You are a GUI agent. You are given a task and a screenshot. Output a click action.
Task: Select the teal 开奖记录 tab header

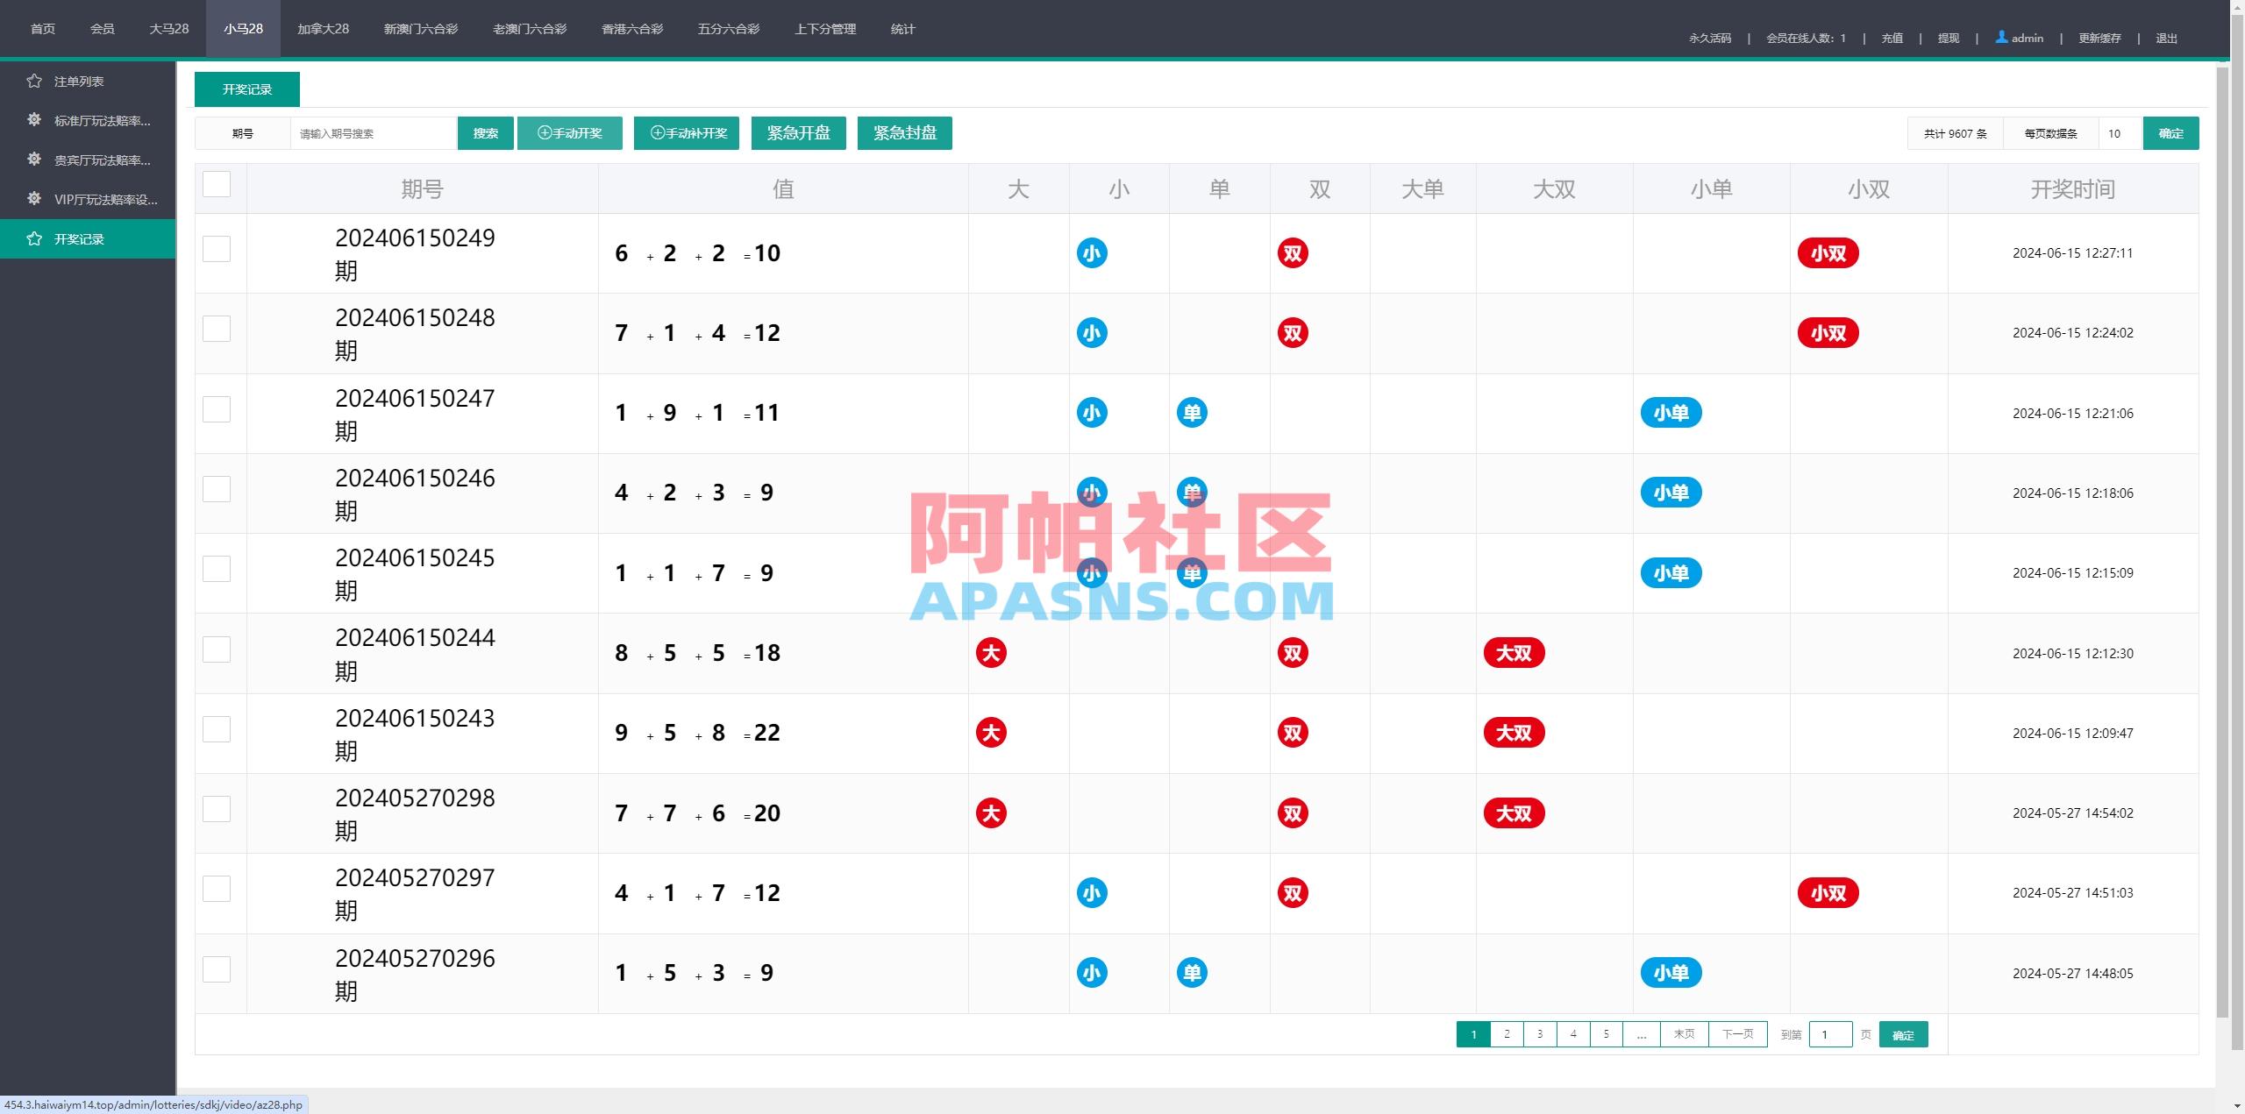[246, 89]
